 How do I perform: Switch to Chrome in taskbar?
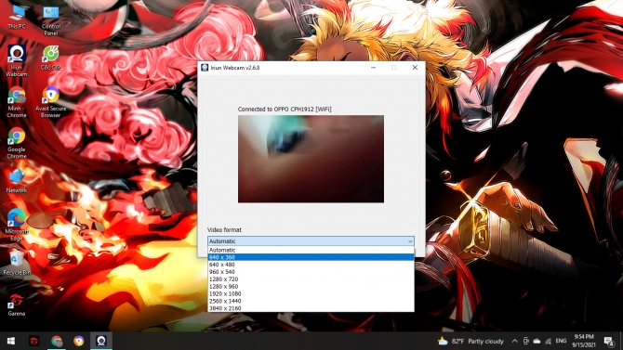click(x=57, y=341)
